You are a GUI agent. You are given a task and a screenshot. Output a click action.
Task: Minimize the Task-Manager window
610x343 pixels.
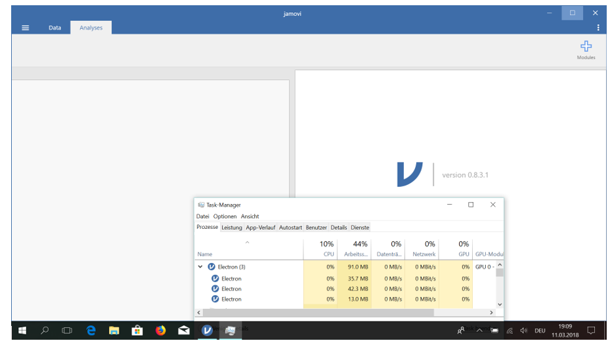449,205
